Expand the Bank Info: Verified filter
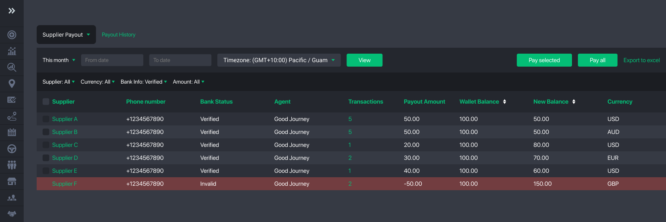666x222 pixels. click(x=144, y=82)
